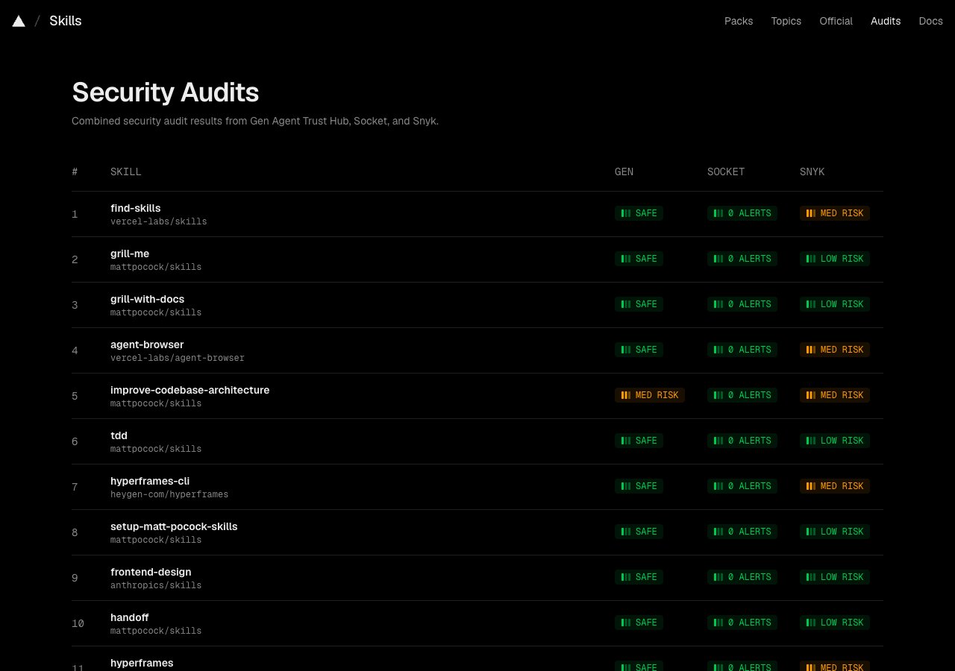Image resolution: width=955 pixels, height=671 pixels.
Task: Open setup-matt-pocock-skills skill
Action: click(477, 532)
